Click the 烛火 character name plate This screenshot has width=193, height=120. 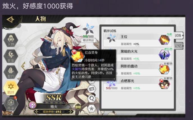pos(54,107)
